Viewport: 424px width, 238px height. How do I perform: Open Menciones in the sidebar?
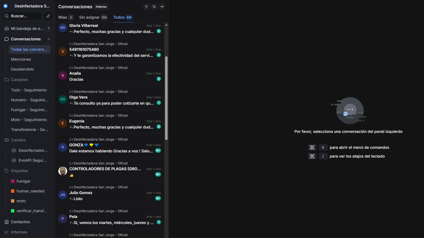pos(29,59)
